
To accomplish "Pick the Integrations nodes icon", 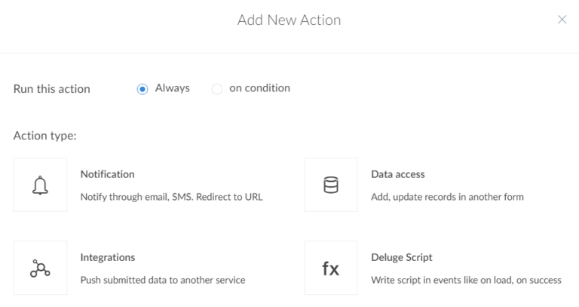I will coord(40,268).
